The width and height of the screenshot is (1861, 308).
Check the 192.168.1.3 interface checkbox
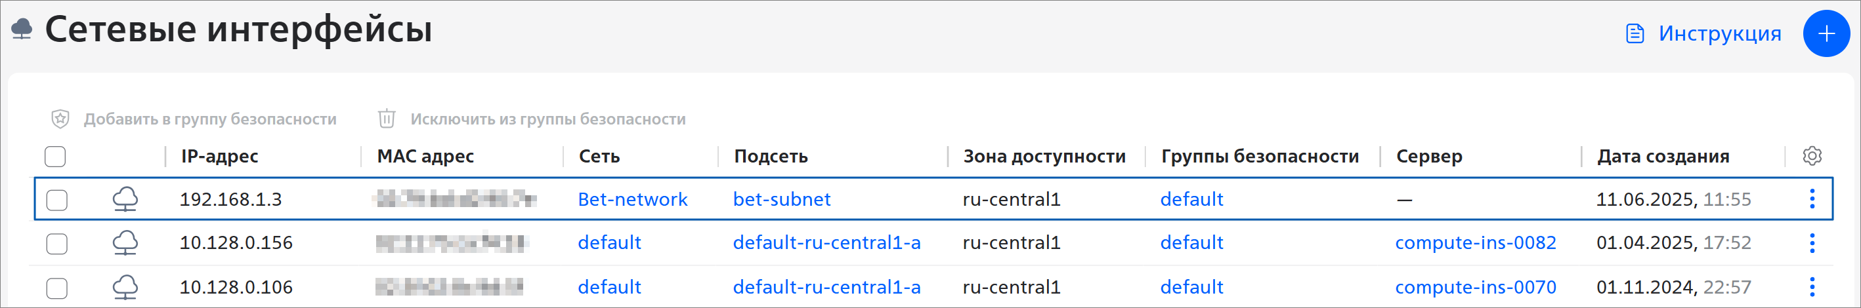(57, 200)
